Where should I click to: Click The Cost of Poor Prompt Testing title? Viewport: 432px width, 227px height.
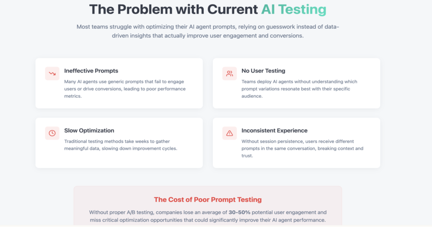208,199
